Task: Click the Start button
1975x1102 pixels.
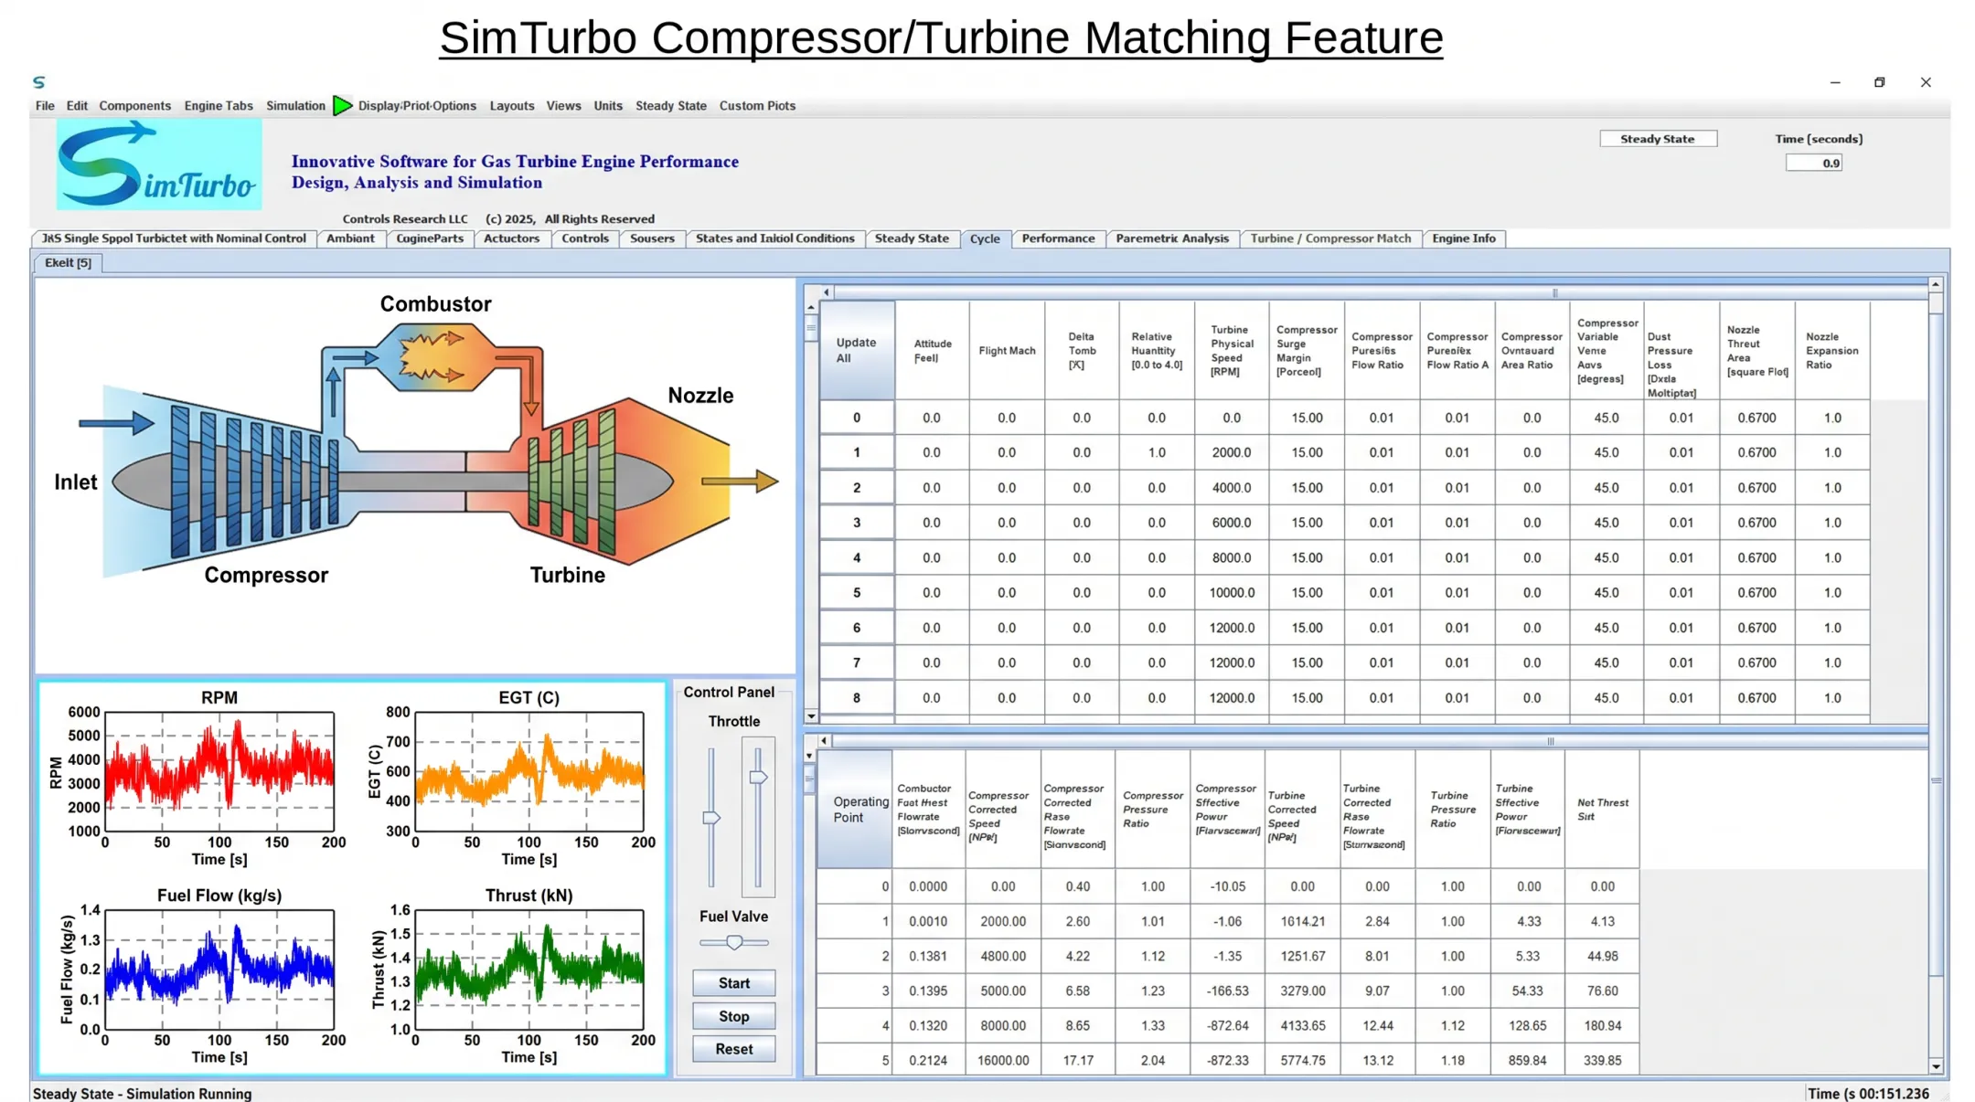Action: (733, 983)
